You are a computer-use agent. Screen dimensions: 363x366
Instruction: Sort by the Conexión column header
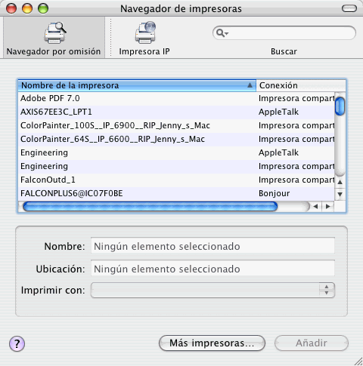(300, 85)
